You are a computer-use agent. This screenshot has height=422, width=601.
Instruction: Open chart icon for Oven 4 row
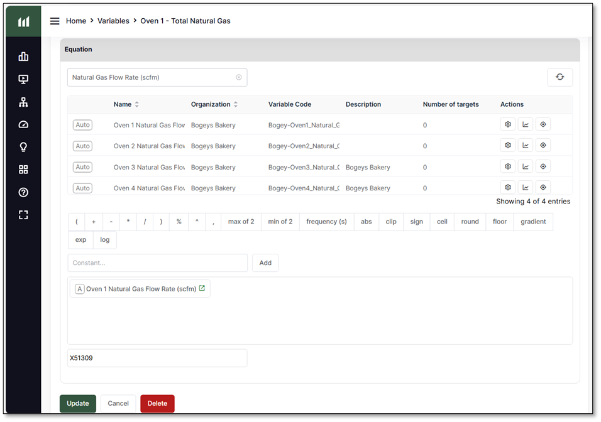tap(526, 188)
